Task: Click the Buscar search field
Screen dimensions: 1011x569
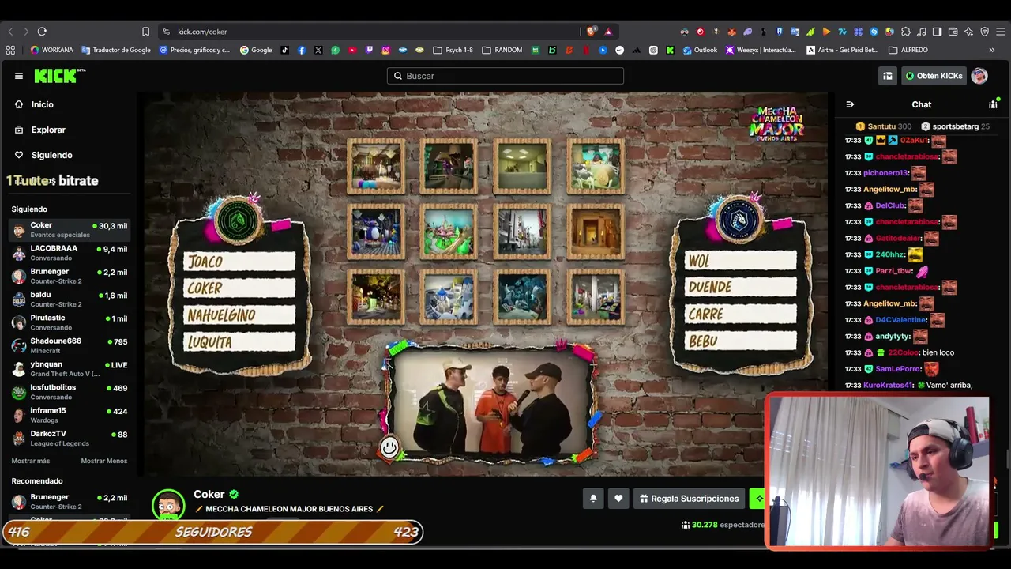Action: click(505, 76)
